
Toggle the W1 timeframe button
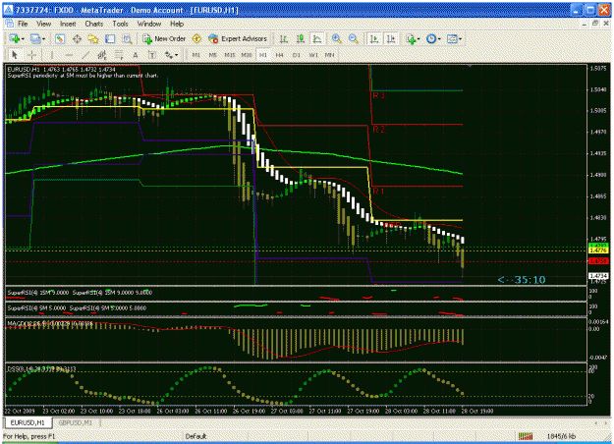click(x=313, y=55)
